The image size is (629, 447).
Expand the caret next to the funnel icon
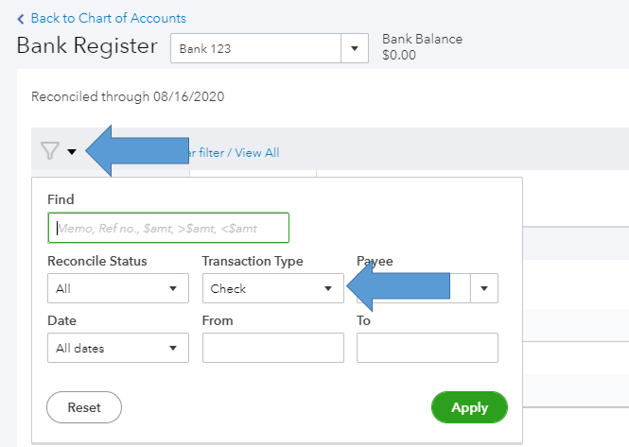tap(72, 152)
